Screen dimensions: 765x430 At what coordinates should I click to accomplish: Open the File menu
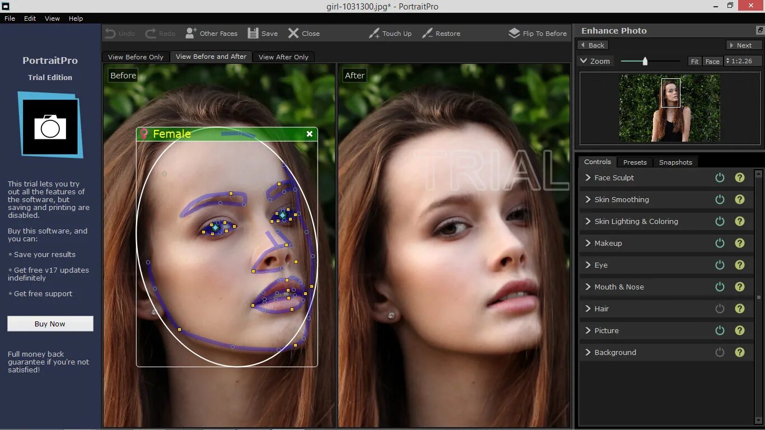point(10,18)
